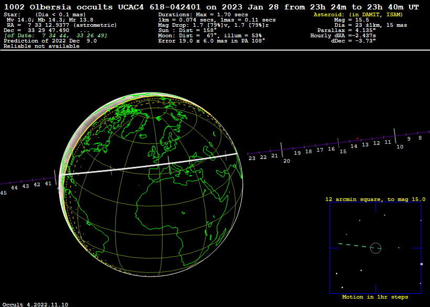
Task: Click the target star circle in the star chart
Action: (x=375, y=248)
